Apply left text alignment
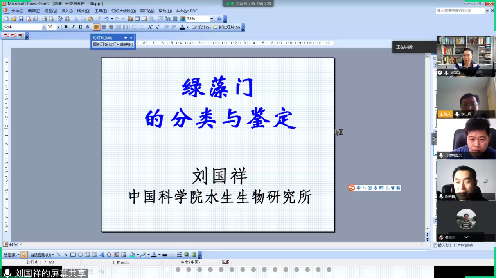Viewport: 496px width, 278px height. (x=96, y=27)
